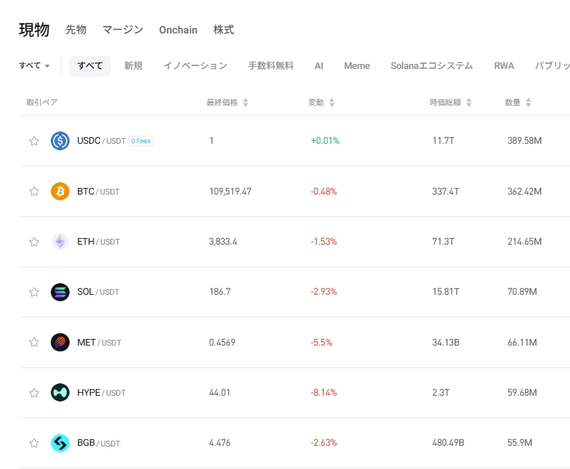Click the MET token logo icon
Viewport: 570px width, 469px height.
point(60,342)
